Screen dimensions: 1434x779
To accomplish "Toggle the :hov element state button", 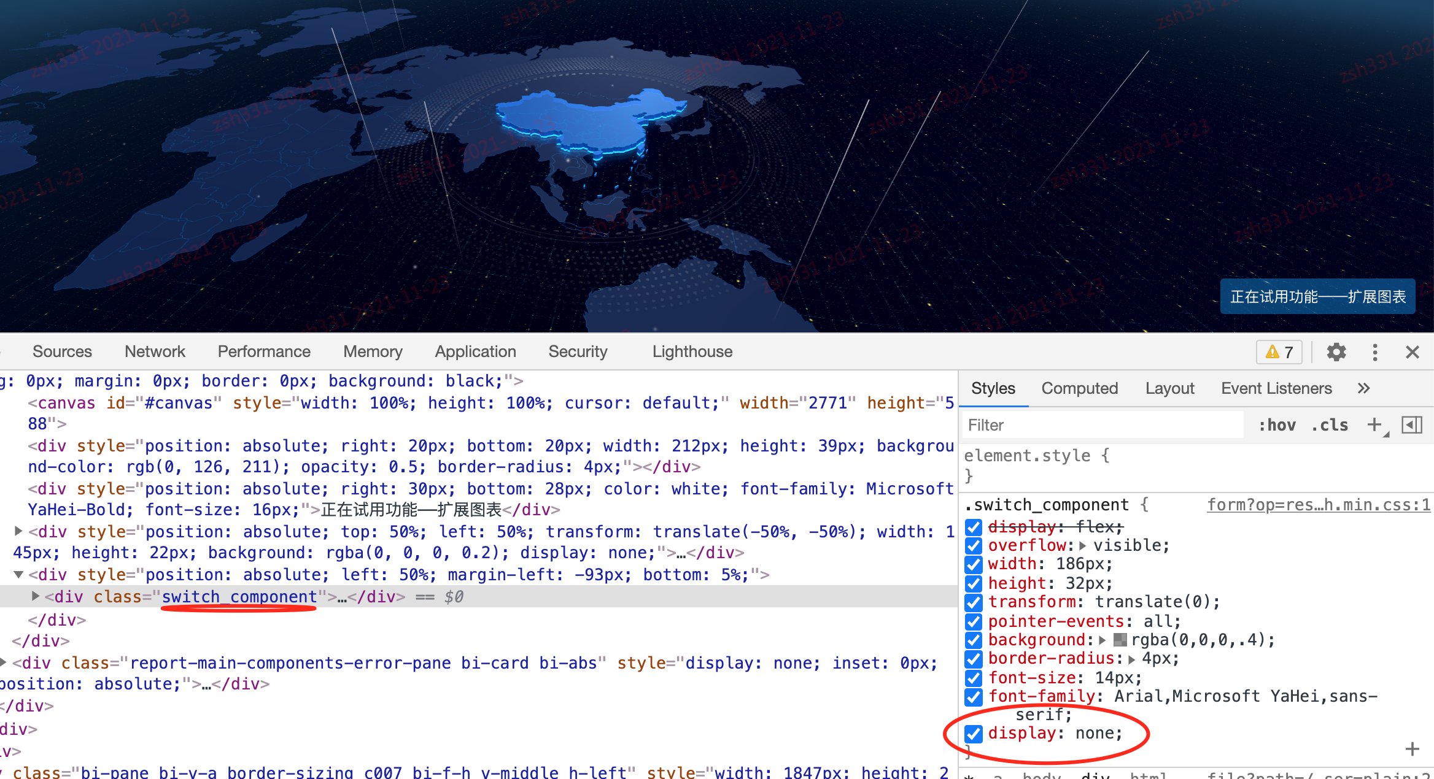I will click(1277, 424).
